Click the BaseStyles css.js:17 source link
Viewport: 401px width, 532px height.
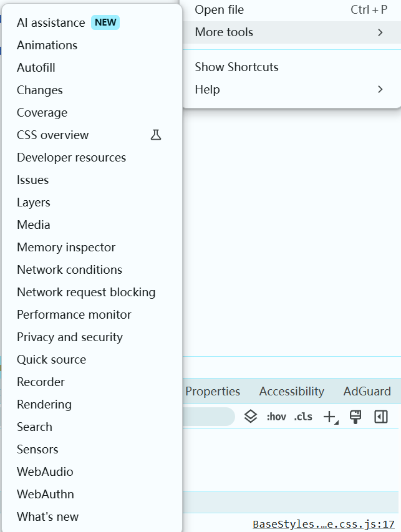323,525
